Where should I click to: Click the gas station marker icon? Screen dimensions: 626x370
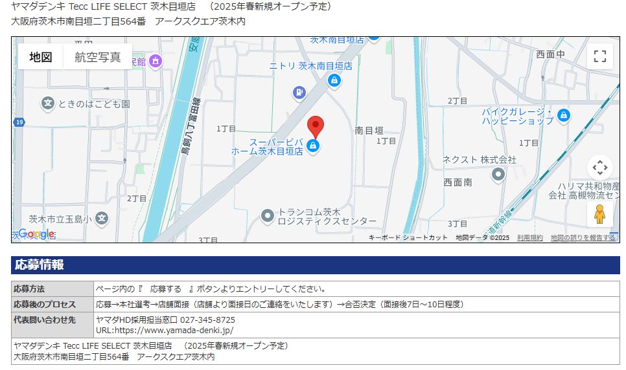pos(299,93)
